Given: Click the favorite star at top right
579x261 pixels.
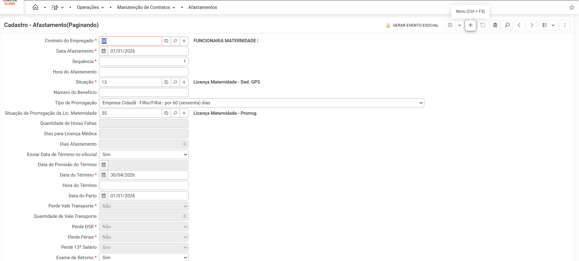Looking at the screenshot, I should coord(571,7).
